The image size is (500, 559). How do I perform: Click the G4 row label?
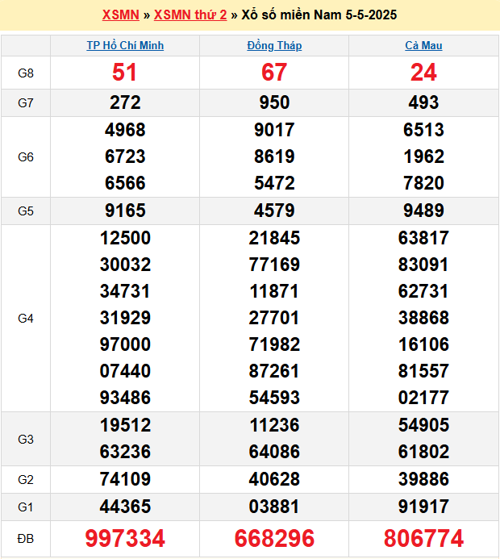(x=26, y=318)
